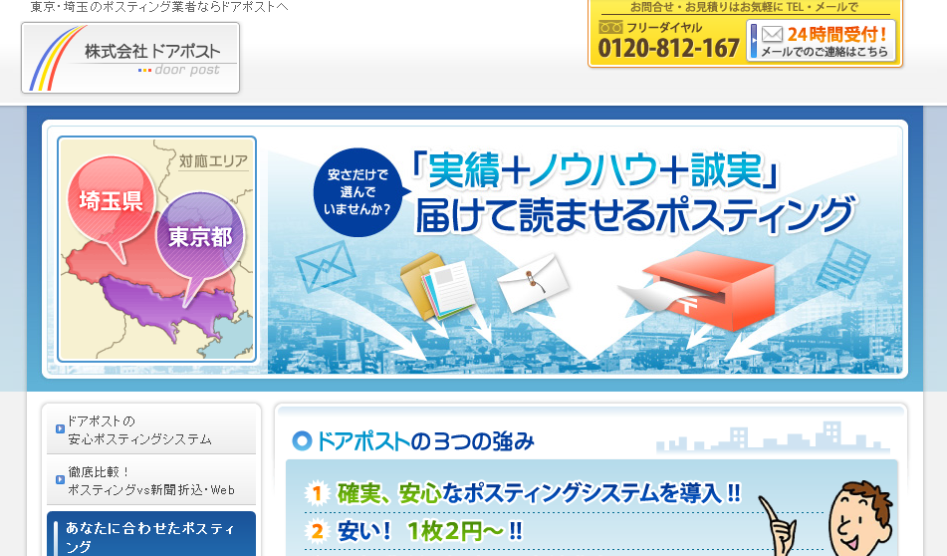Click the 届けて読ませるポスティング headline
Image resolution: width=947 pixels, height=556 pixels.
pos(635,214)
